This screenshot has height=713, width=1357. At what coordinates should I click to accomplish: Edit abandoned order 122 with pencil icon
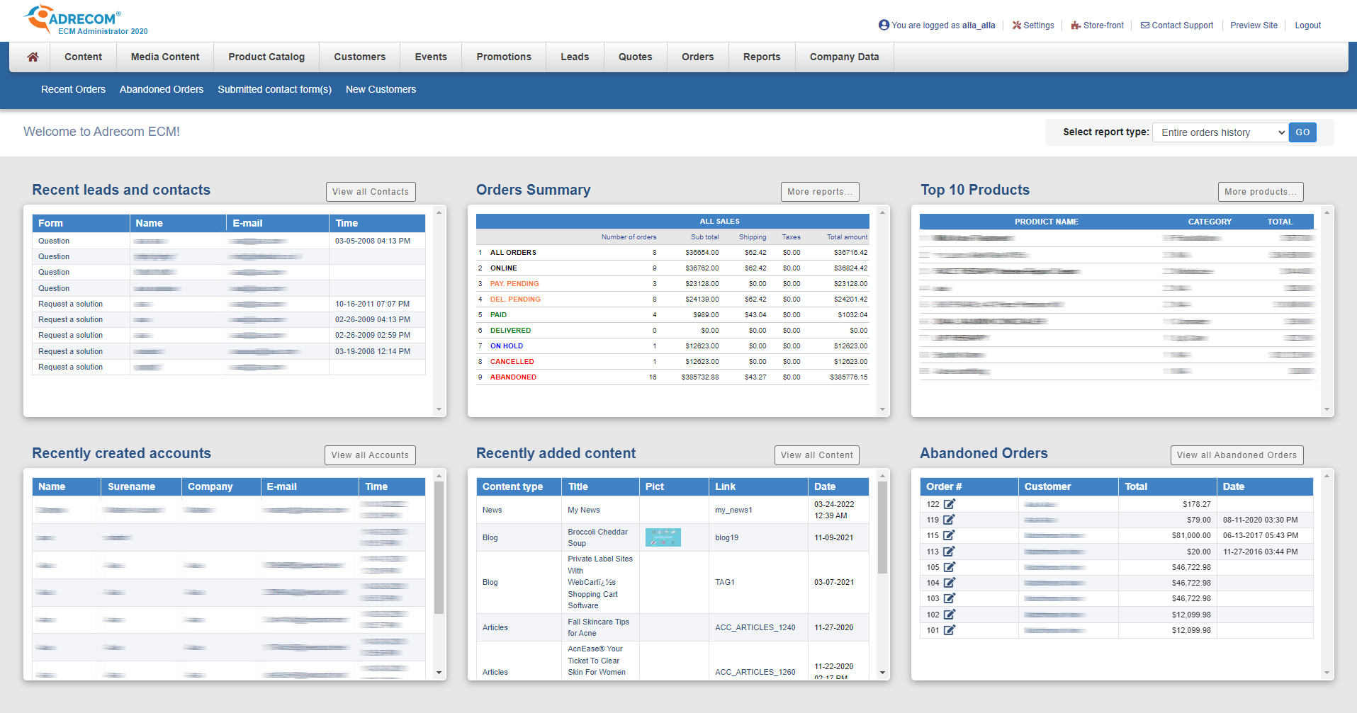pyautogui.click(x=950, y=503)
